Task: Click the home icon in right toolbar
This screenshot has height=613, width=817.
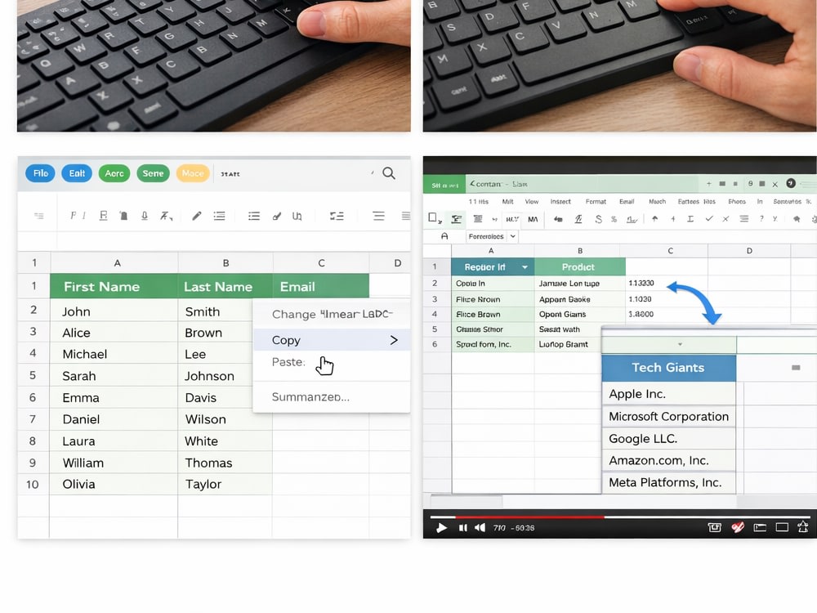Action: point(796,219)
